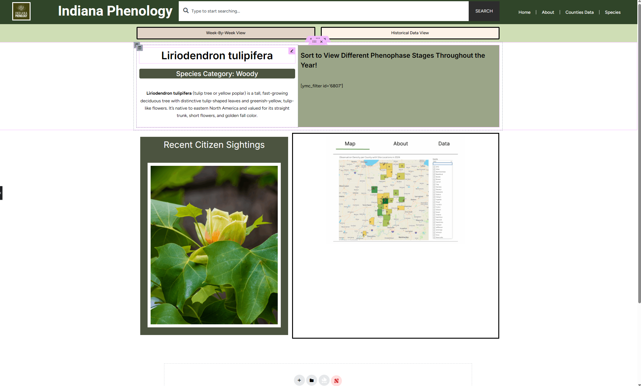Click the Week-By-Week View button
Screen dimensions: 641x386
pyautogui.click(x=225, y=33)
